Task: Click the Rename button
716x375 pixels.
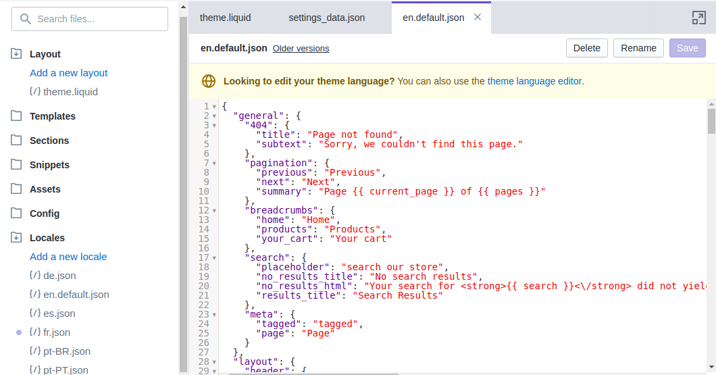Action: (x=638, y=48)
